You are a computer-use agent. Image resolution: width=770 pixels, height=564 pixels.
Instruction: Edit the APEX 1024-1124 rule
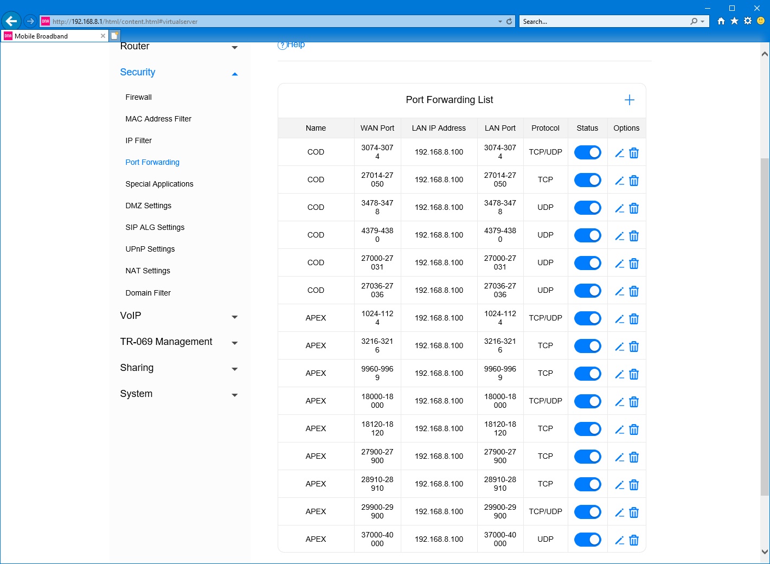coord(619,319)
